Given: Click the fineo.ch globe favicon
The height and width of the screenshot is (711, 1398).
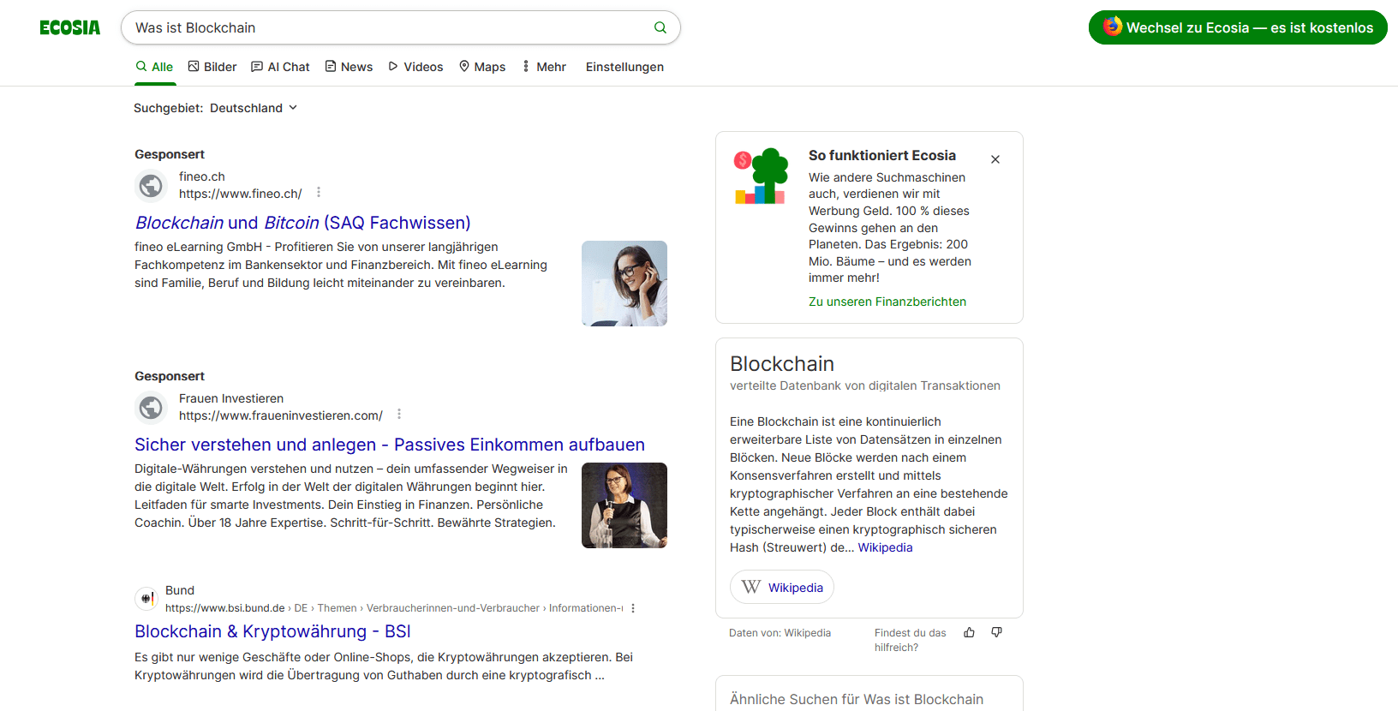Looking at the screenshot, I should [151, 185].
